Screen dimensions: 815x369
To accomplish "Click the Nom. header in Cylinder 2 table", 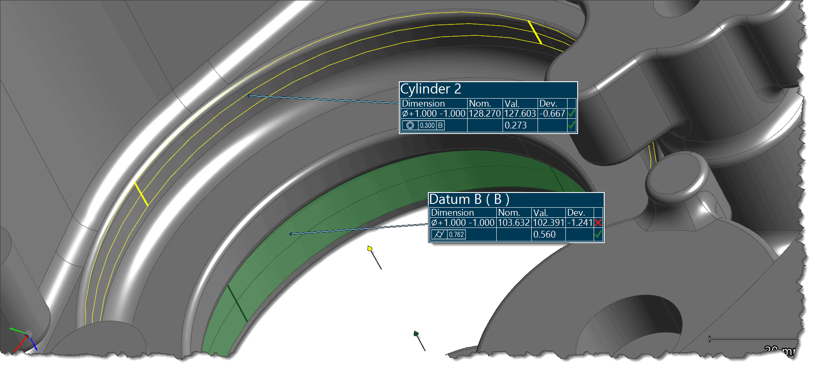I will pos(480,104).
